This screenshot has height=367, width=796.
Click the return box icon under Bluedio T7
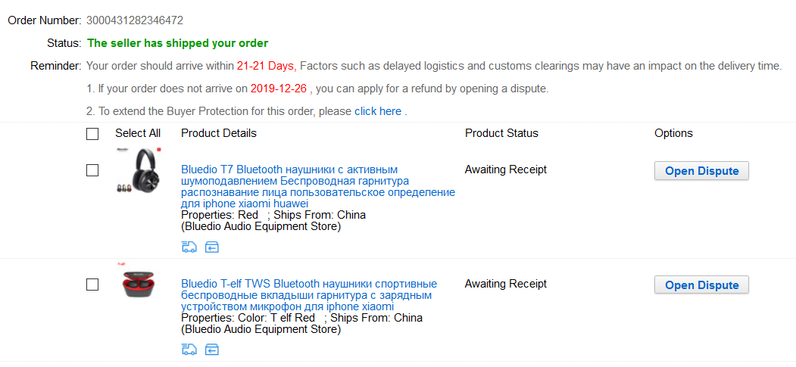[212, 247]
